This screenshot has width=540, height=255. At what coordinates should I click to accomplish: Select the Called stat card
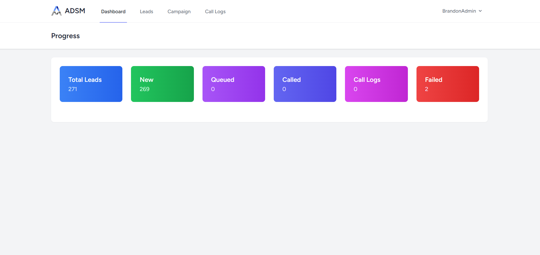tap(305, 84)
